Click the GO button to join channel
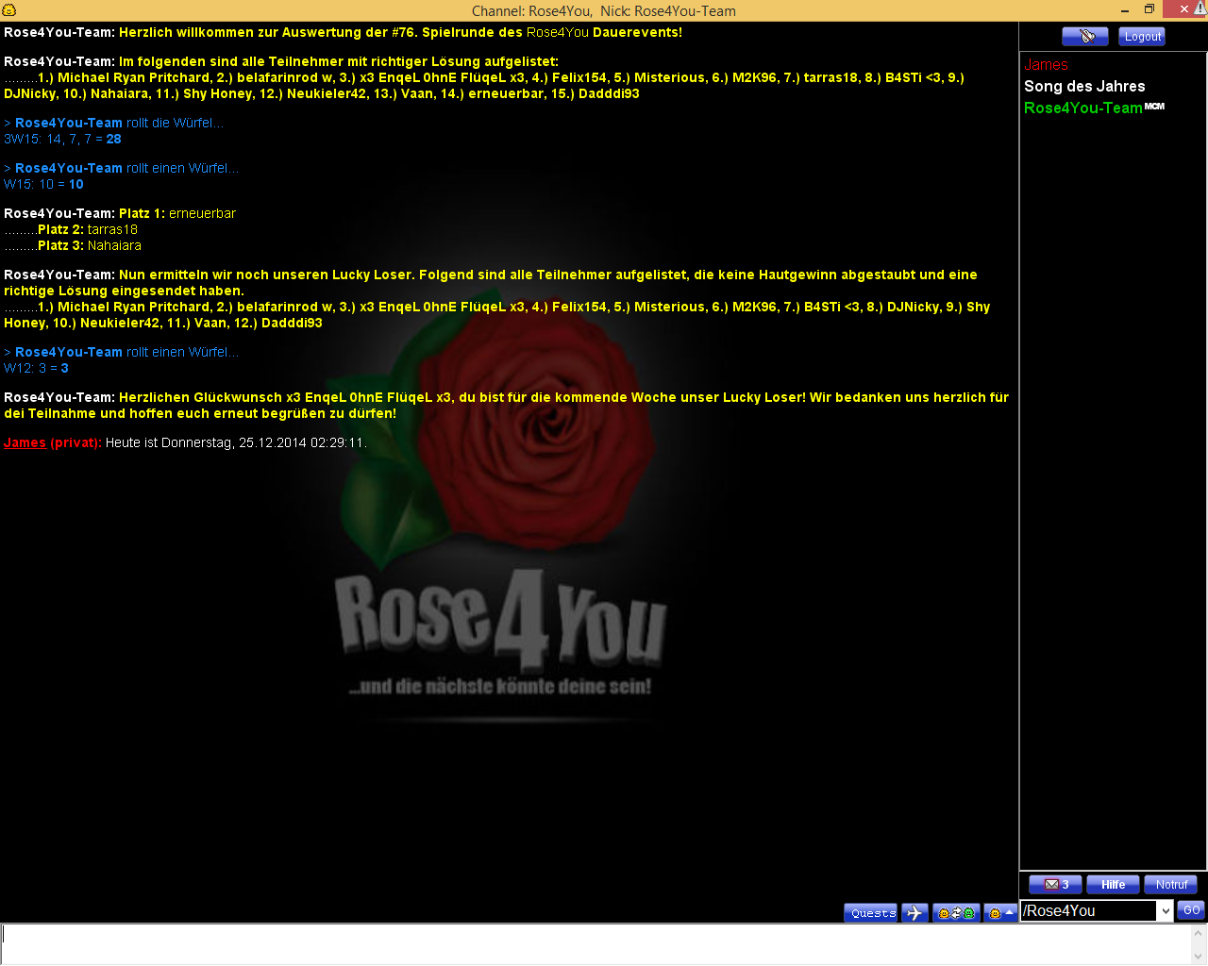1208x966 pixels. 1191,910
